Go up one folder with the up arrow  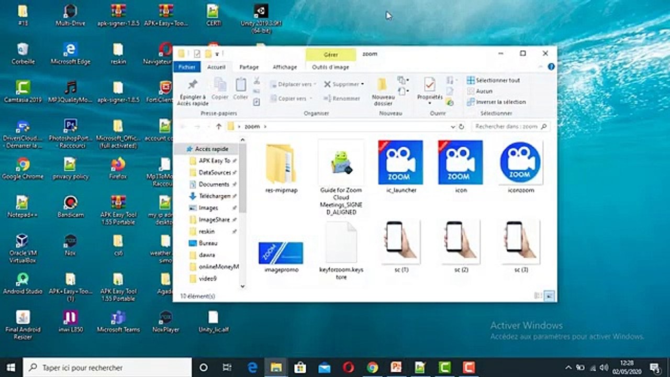tap(219, 127)
